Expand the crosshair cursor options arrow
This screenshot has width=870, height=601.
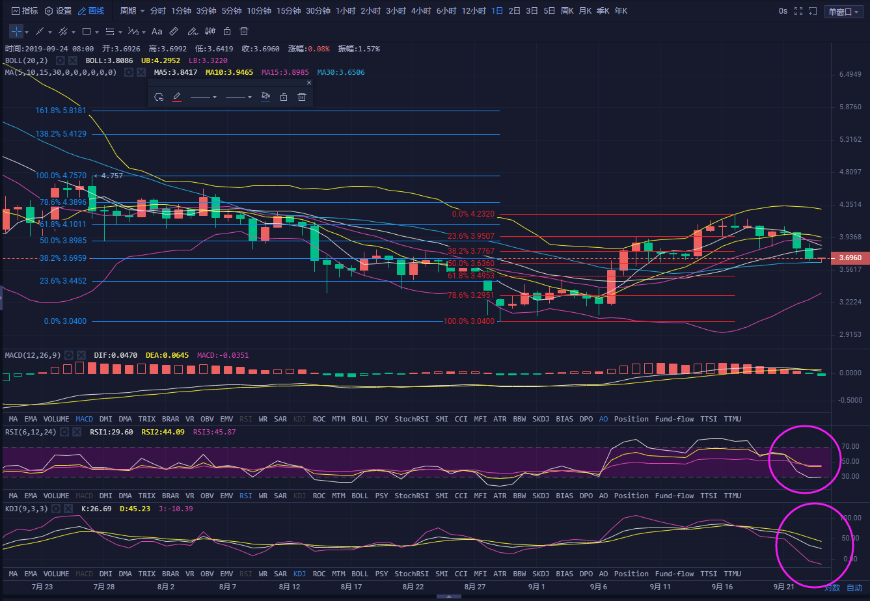click(27, 33)
